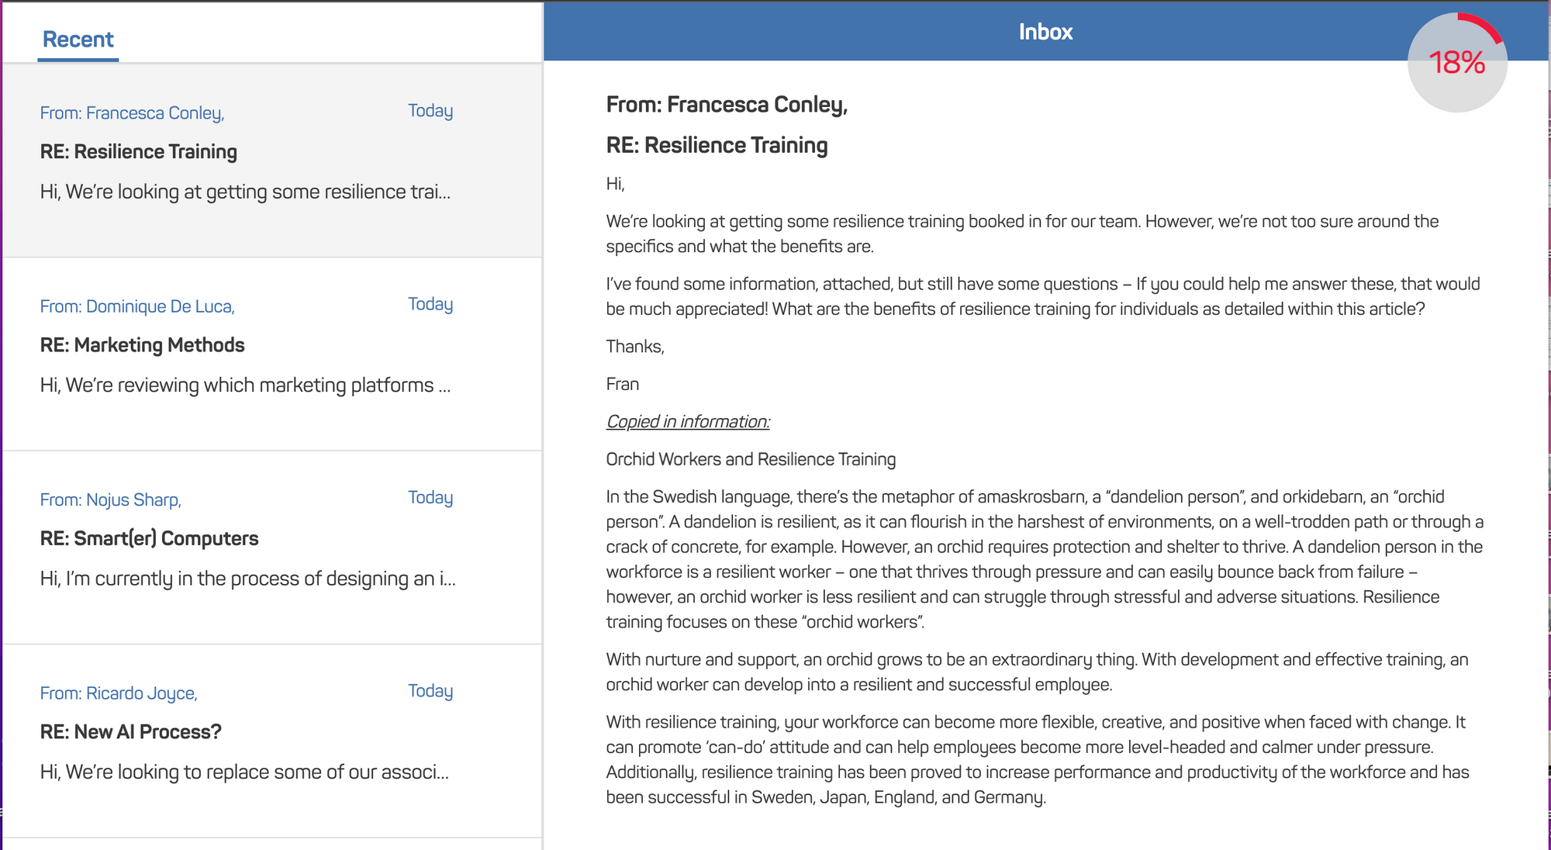Click 'Today' date on Ricardo Joyce email

pos(430,690)
